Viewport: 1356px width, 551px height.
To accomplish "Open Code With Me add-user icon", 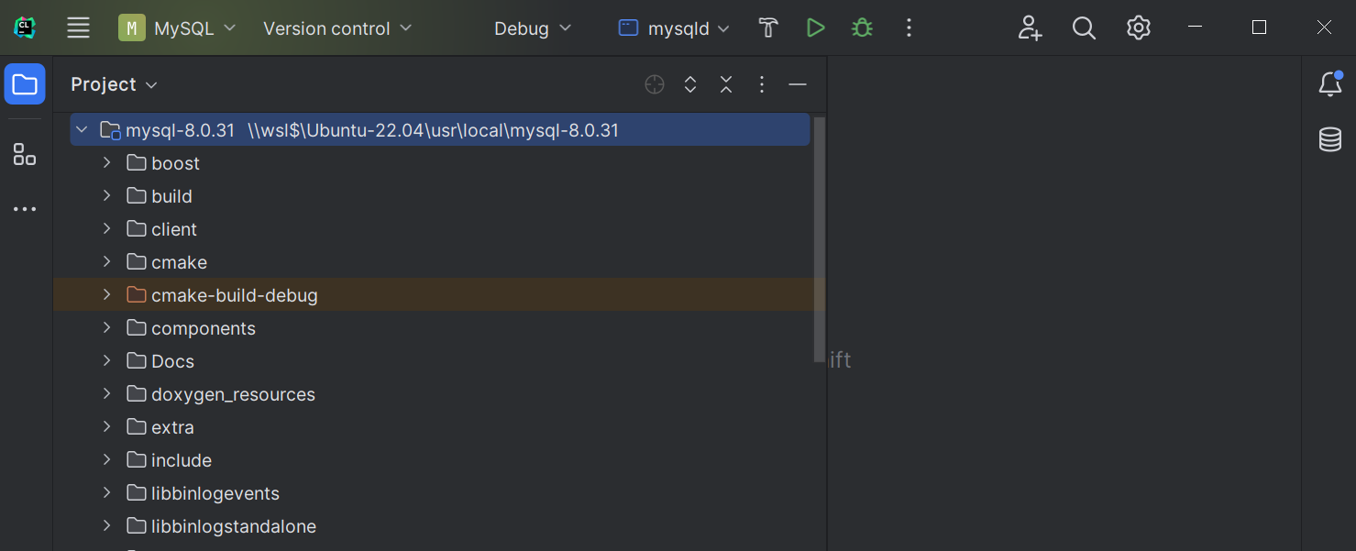I will click(x=1030, y=28).
